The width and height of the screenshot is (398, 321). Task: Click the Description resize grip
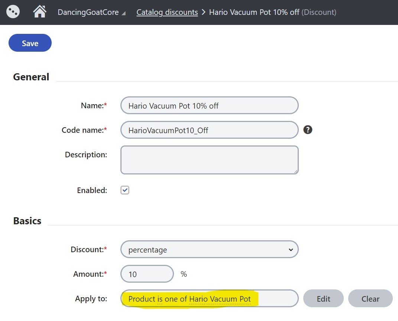coord(296,171)
